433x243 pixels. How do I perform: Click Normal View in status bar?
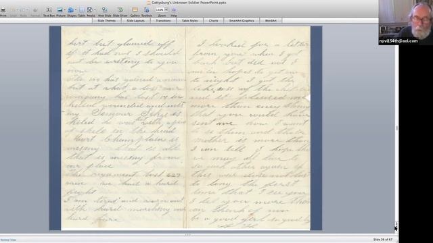(x=8, y=240)
